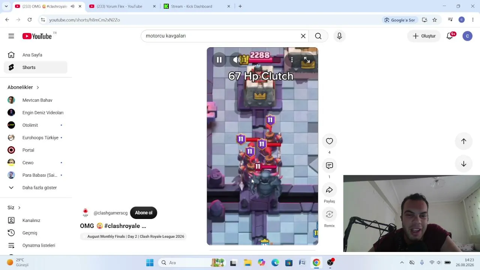Screen dimensions: 480x270
Task: Subscribe with the Abone ol button
Action: [144, 213]
